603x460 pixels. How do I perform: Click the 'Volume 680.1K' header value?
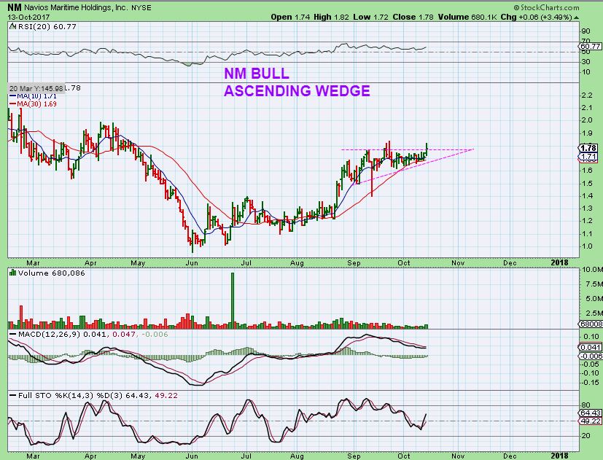point(467,17)
